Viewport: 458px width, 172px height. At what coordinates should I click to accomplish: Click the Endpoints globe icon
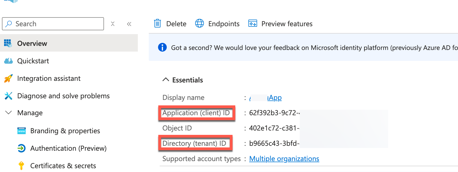pos(200,23)
